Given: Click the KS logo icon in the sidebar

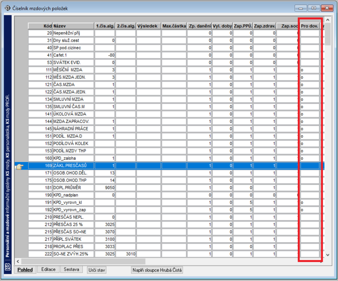Looking at the screenshot, I should (7, 267).
